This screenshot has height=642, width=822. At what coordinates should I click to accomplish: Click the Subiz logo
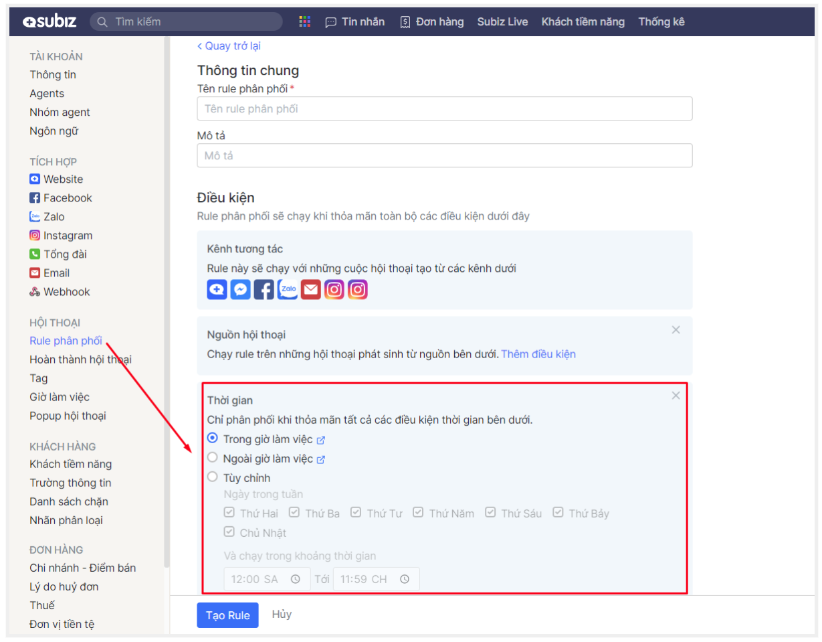[x=49, y=22]
